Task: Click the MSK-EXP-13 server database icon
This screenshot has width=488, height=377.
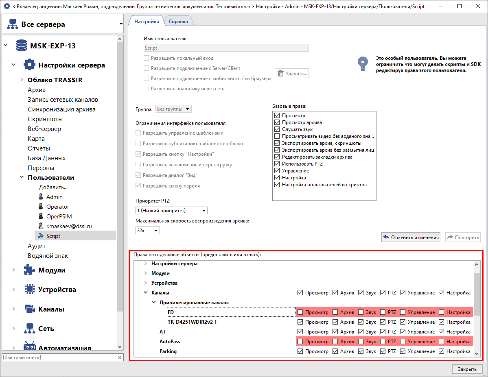Action: 22,46
